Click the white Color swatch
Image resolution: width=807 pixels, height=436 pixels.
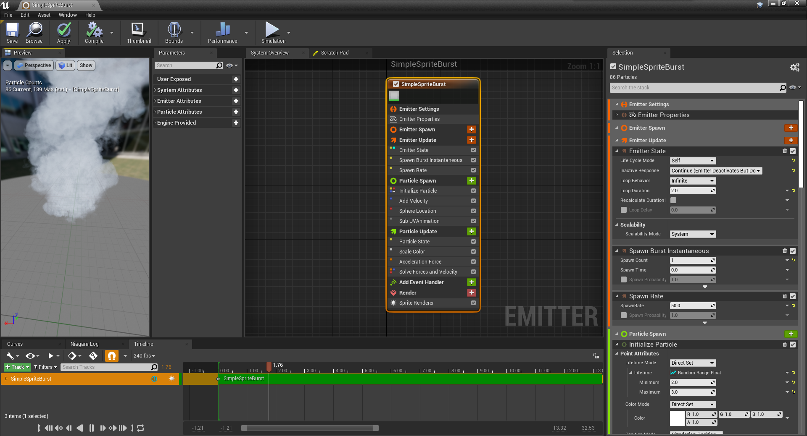point(677,418)
